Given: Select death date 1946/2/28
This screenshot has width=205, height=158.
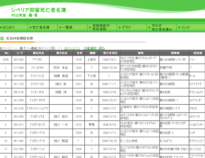Looking at the screenshot, I should click(109, 92).
